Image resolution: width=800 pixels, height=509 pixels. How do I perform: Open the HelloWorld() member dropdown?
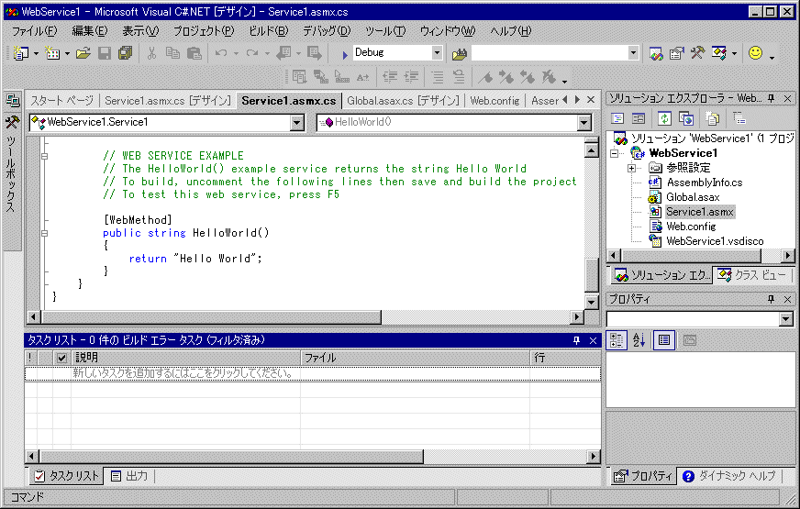pos(584,122)
